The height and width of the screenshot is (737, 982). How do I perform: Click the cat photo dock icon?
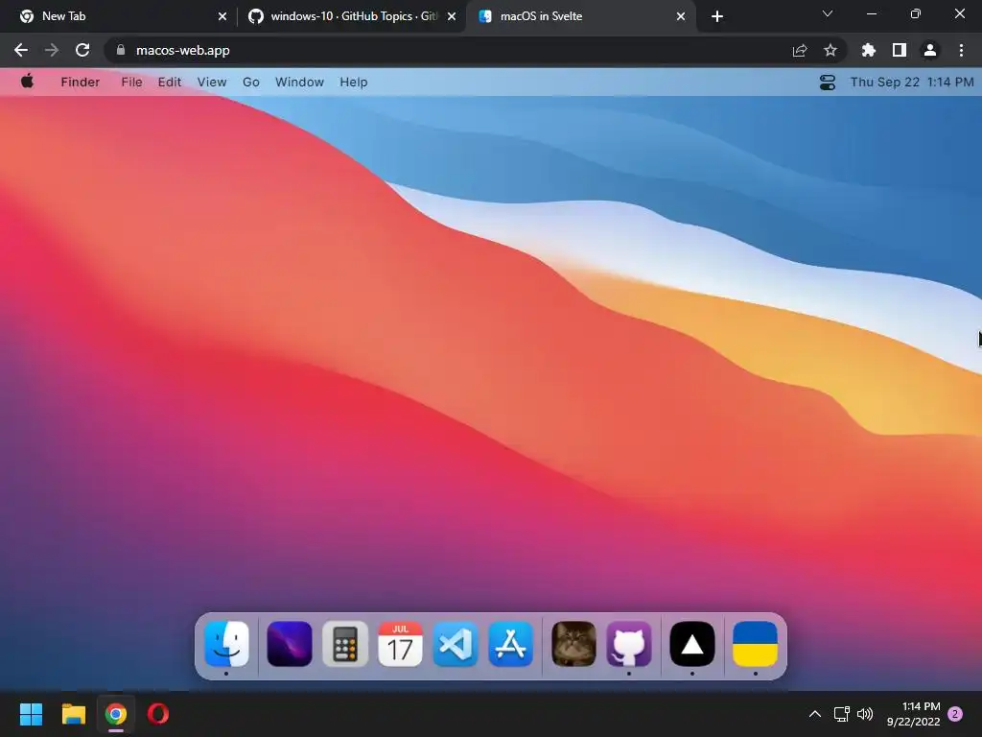tap(573, 644)
